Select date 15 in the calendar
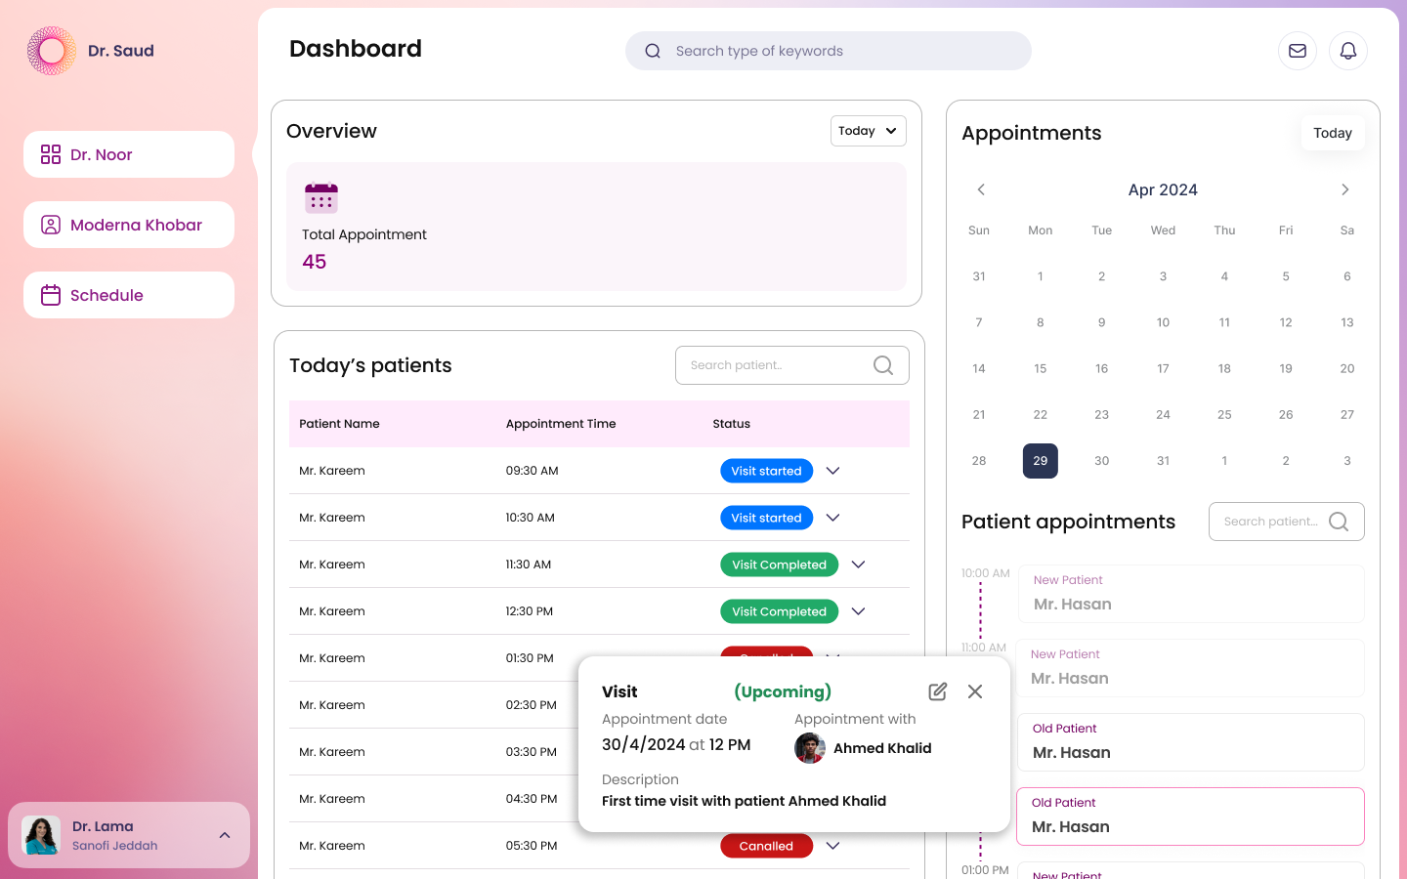 (x=1041, y=368)
